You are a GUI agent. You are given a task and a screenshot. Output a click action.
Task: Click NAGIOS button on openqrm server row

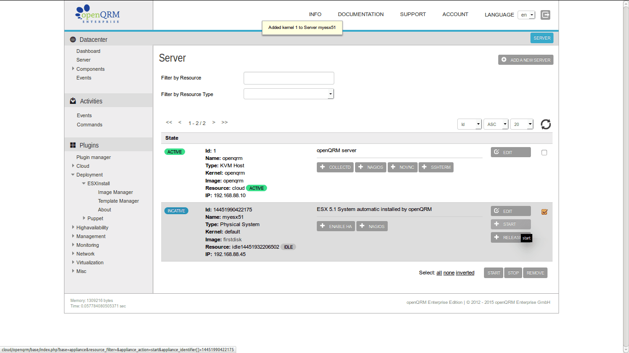[x=371, y=167]
